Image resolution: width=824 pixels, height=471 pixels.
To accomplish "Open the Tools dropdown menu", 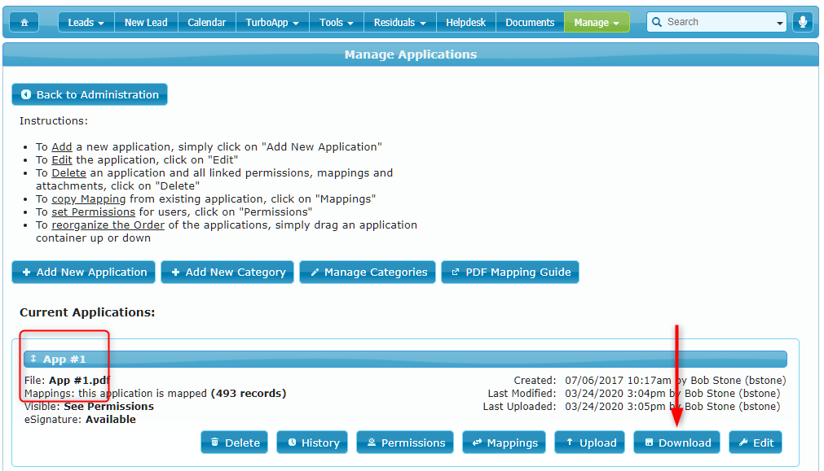I will pos(336,22).
